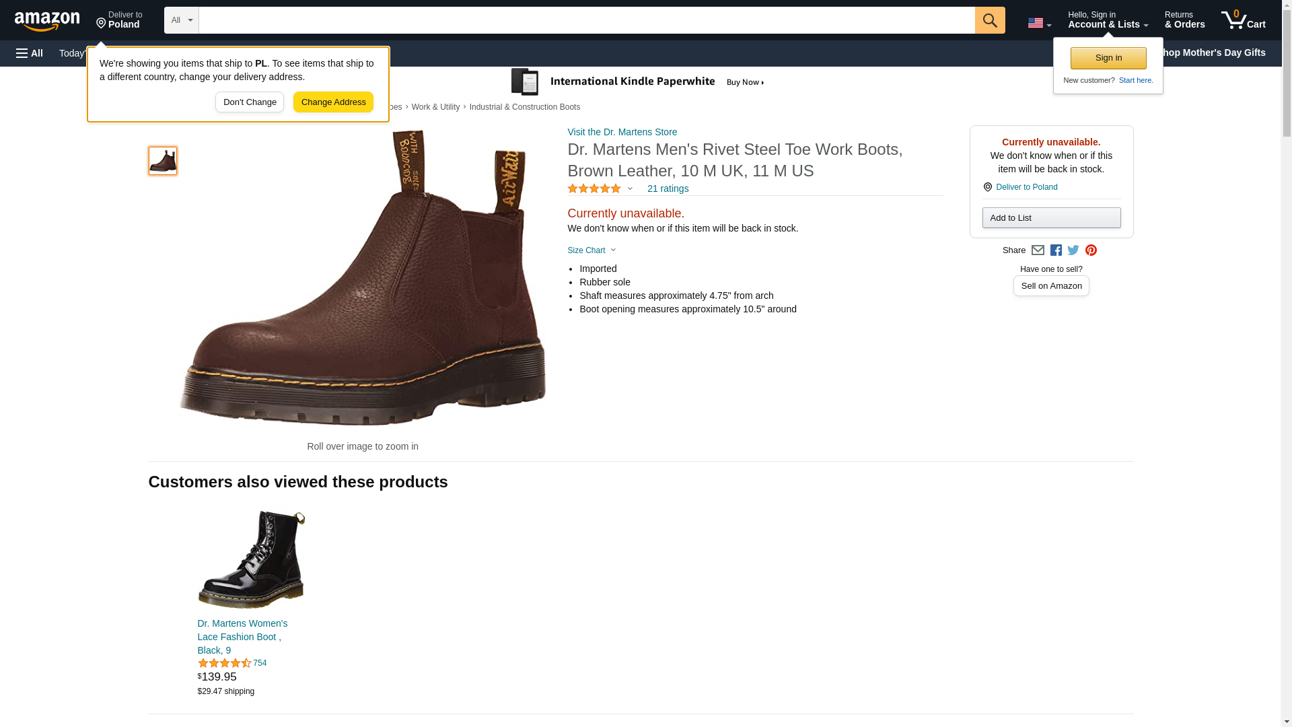Open the country flag language selector
This screenshot has height=727, width=1292.
1039,23
